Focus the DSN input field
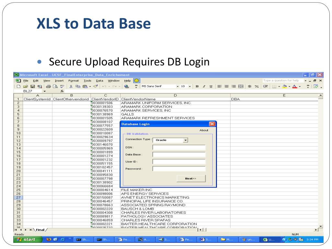This screenshot has height=249, width=332. (179, 148)
